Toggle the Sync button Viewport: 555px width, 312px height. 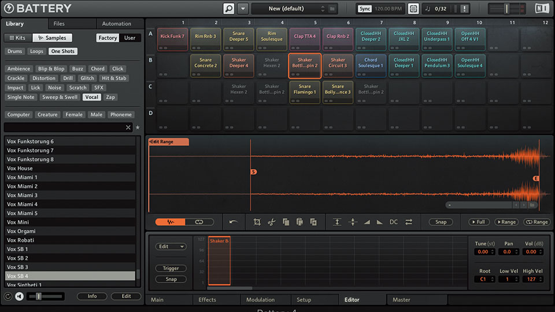tap(365, 9)
